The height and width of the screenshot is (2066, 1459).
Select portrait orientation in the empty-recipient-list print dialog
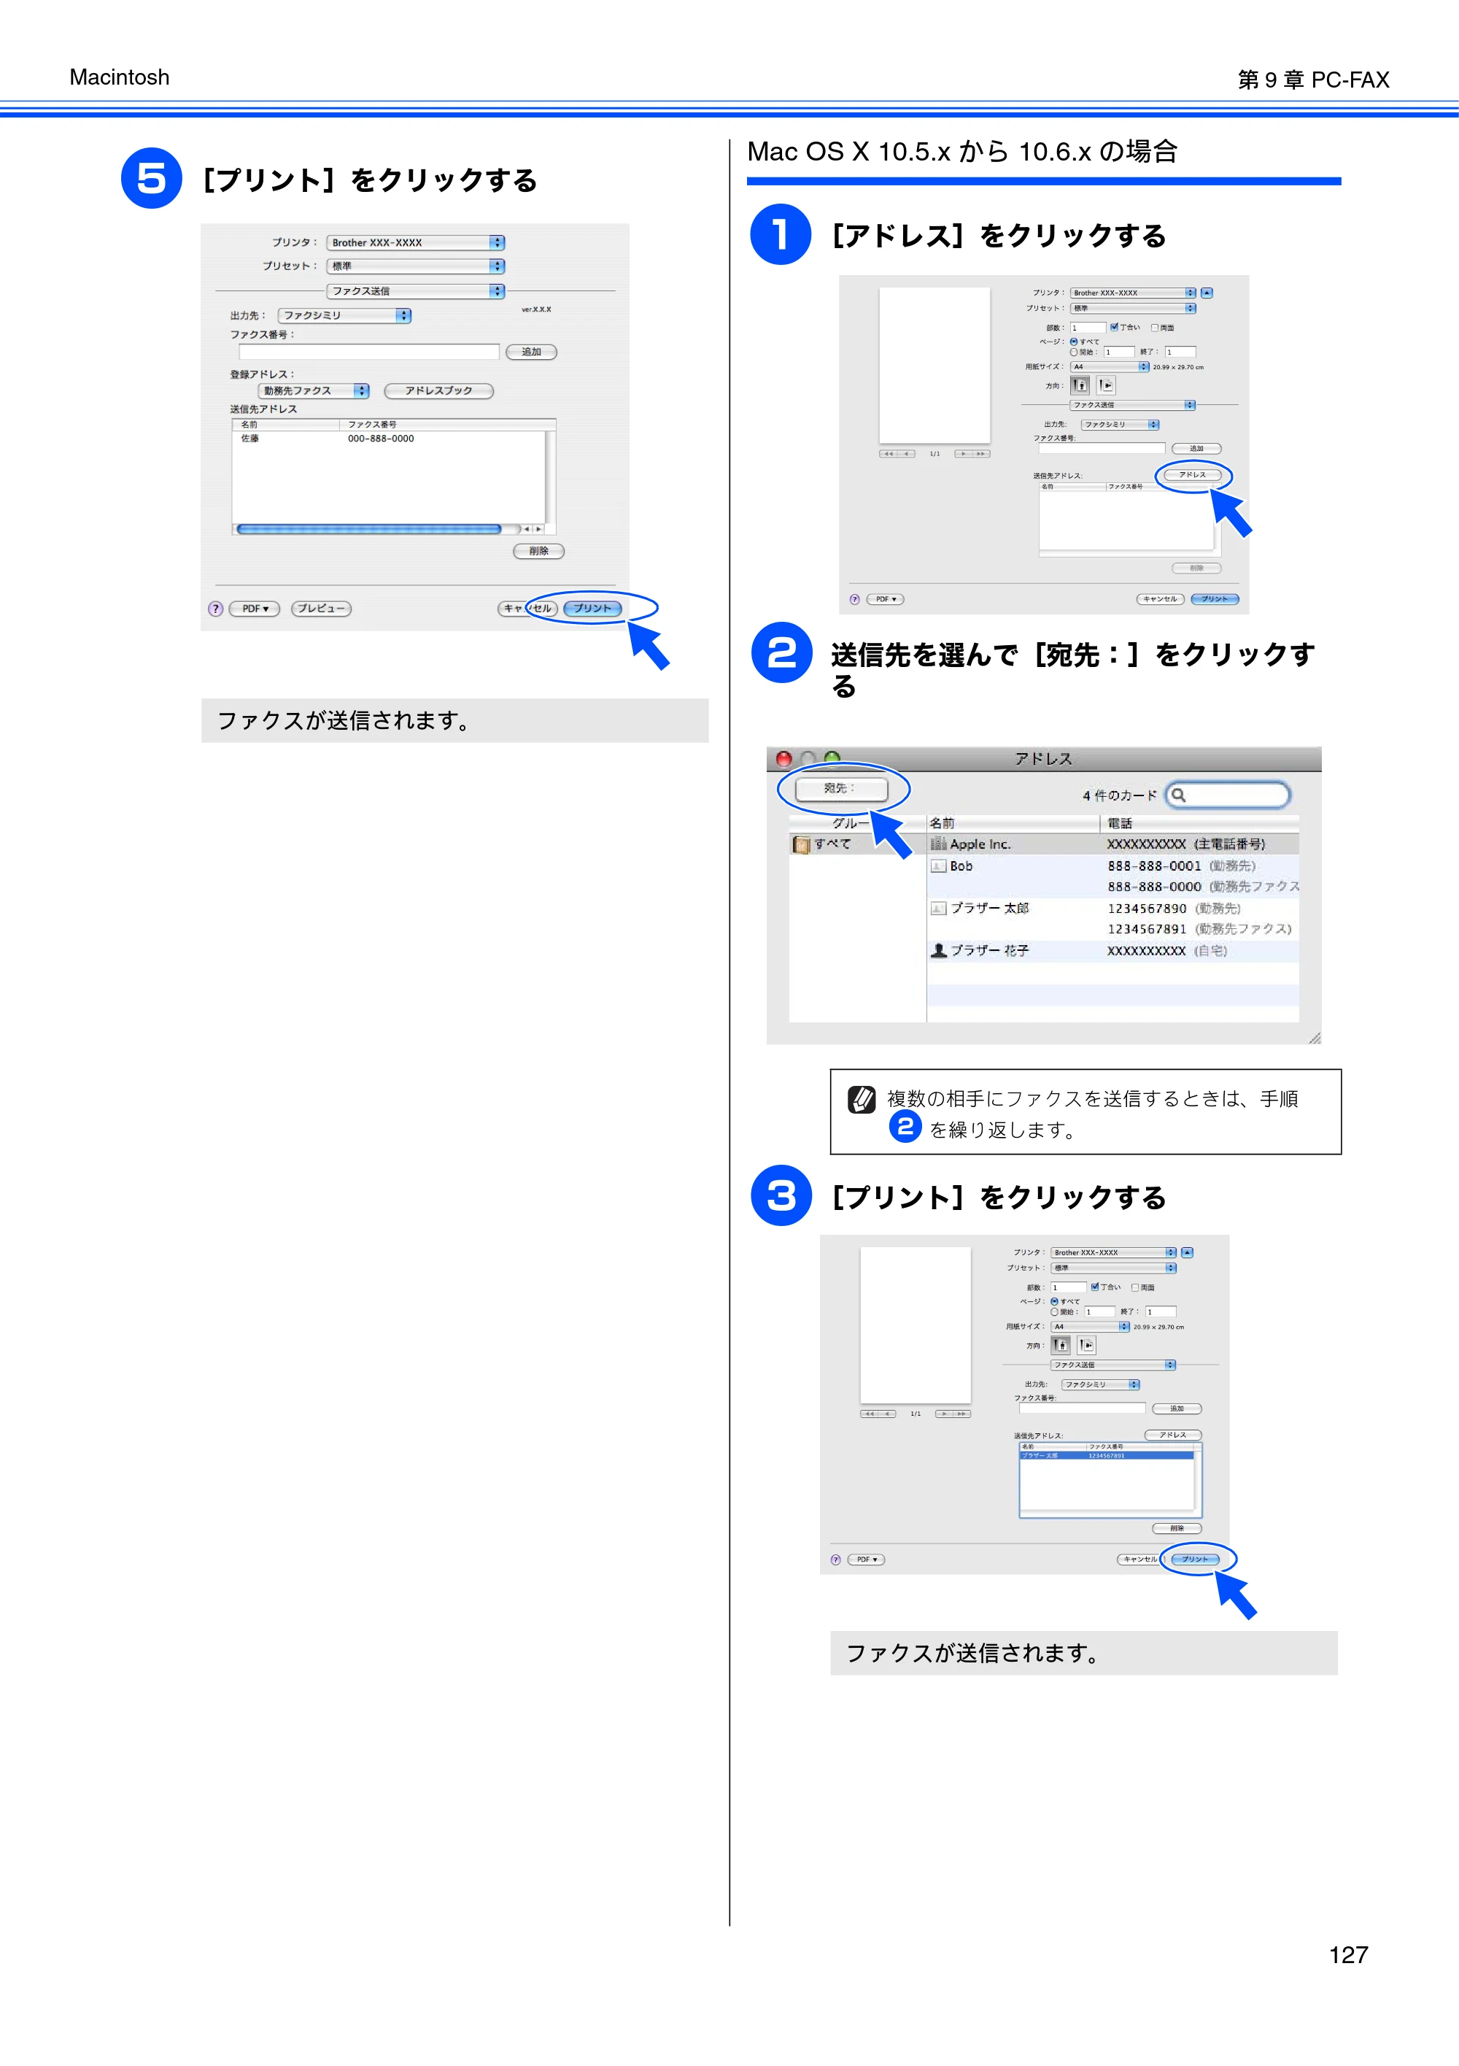coord(1080,385)
